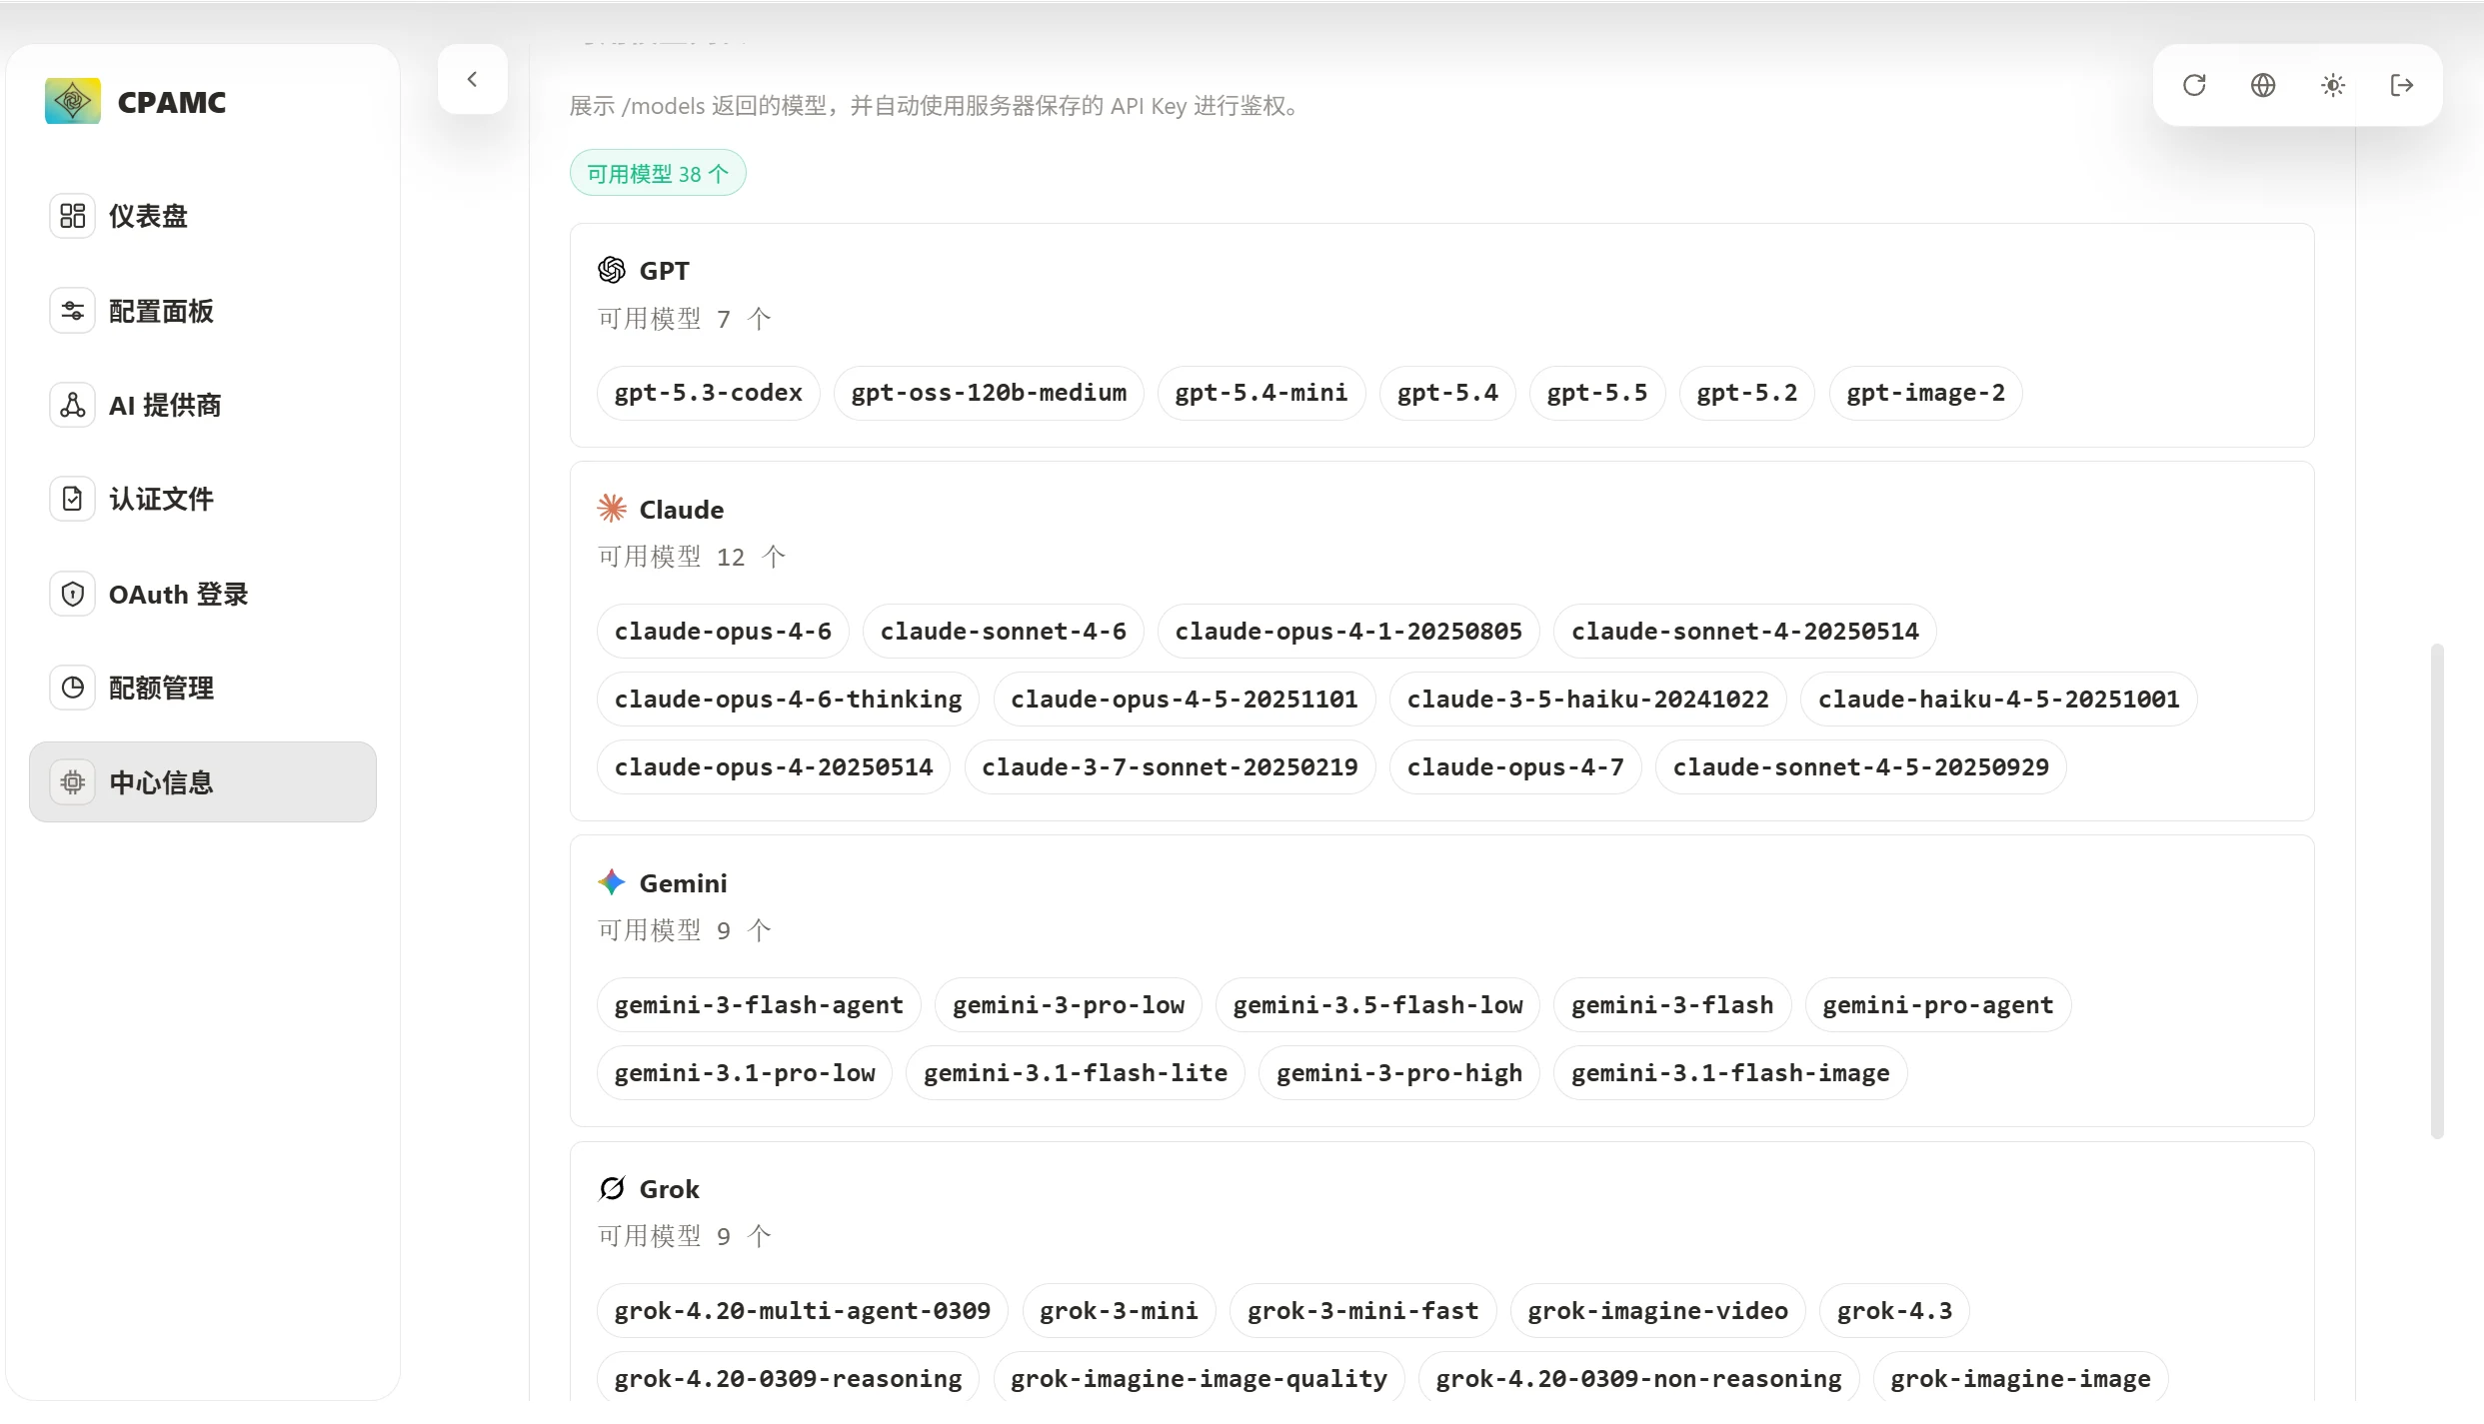The width and height of the screenshot is (2484, 1424).
Task: Click claude-opus-4-20250514 tag
Action: point(774,766)
